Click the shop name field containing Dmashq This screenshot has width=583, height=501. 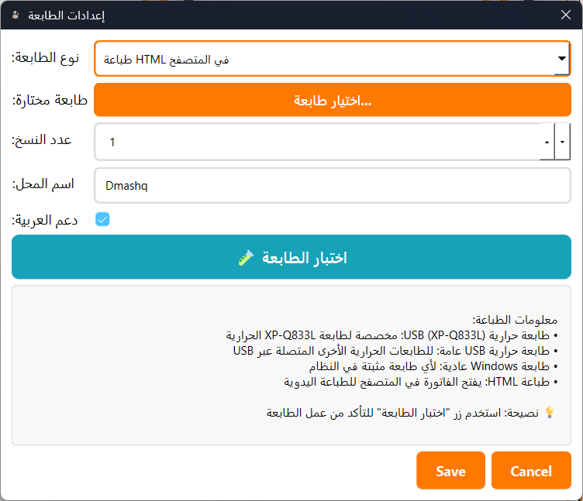pyautogui.click(x=333, y=185)
